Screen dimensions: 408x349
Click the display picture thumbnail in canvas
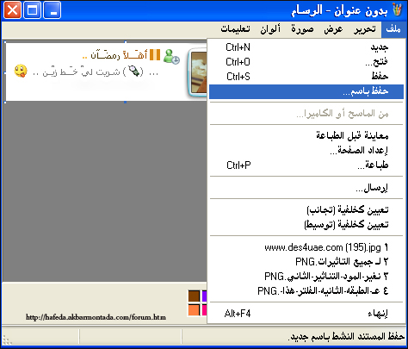197,73
